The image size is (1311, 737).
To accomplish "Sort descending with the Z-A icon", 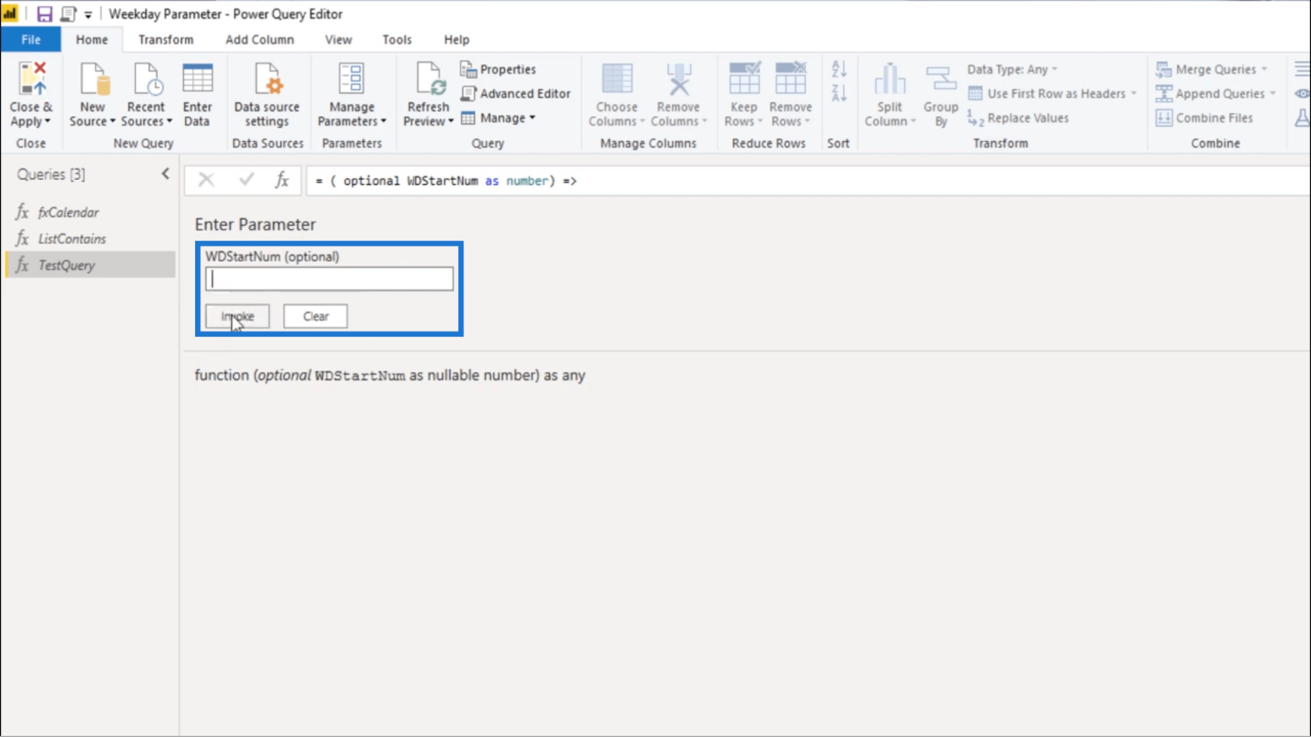I will point(839,94).
